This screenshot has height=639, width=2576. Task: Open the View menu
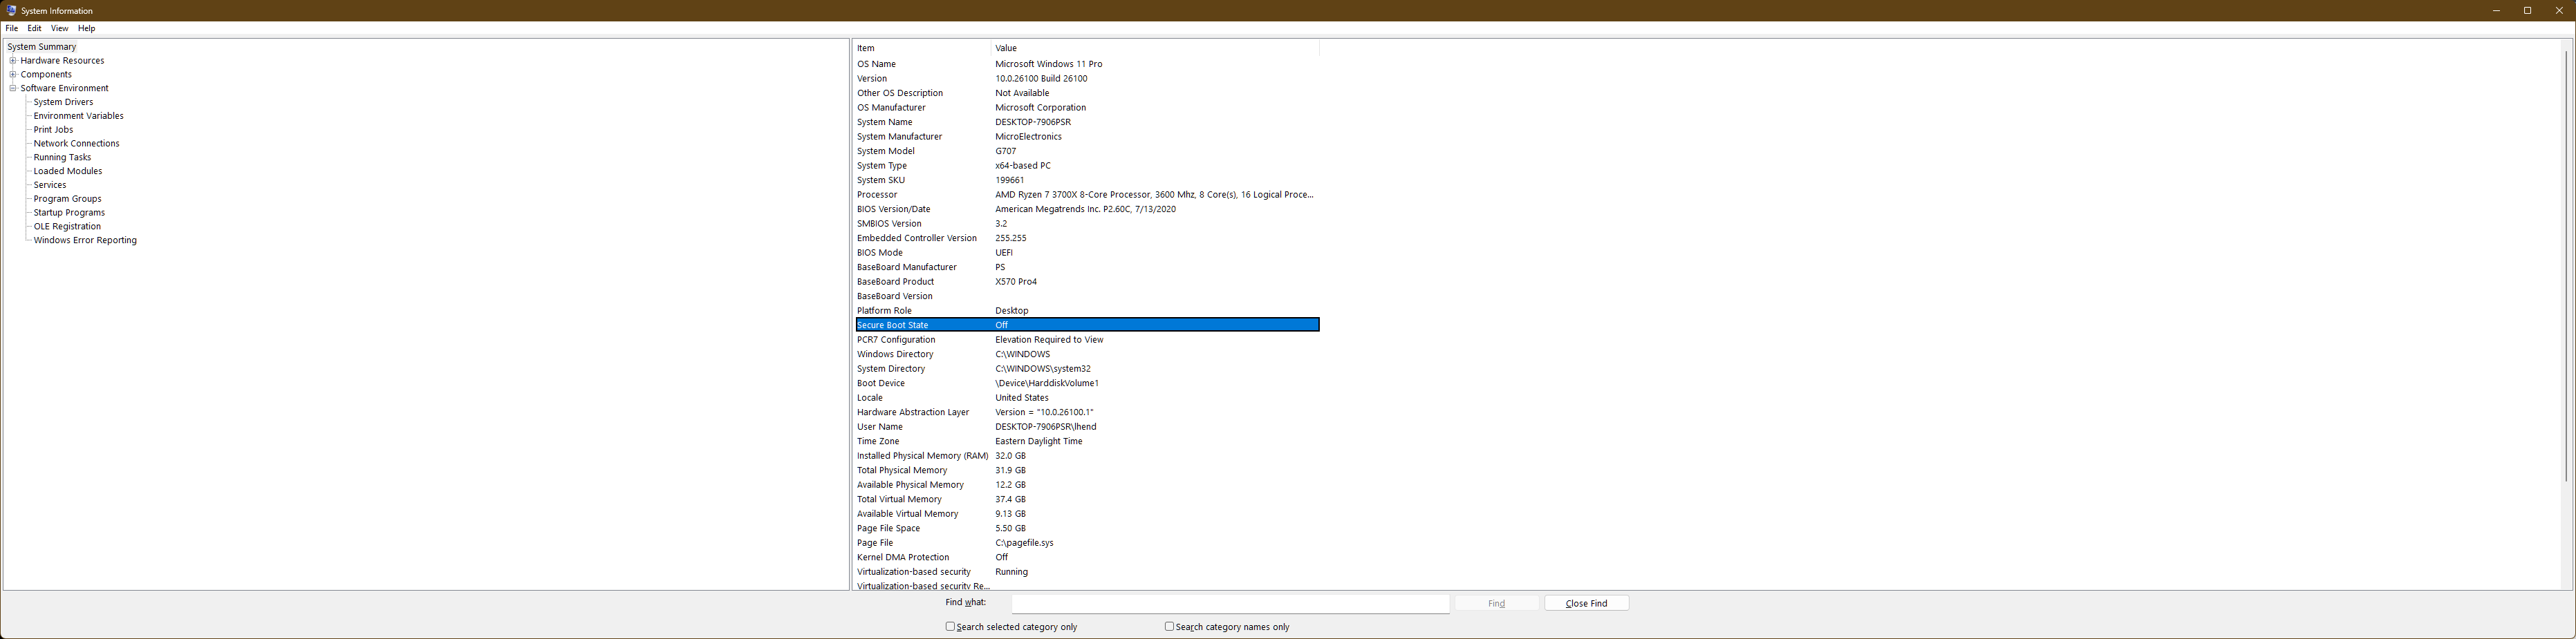click(60, 29)
